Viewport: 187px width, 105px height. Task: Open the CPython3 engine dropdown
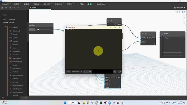pos(77,71)
